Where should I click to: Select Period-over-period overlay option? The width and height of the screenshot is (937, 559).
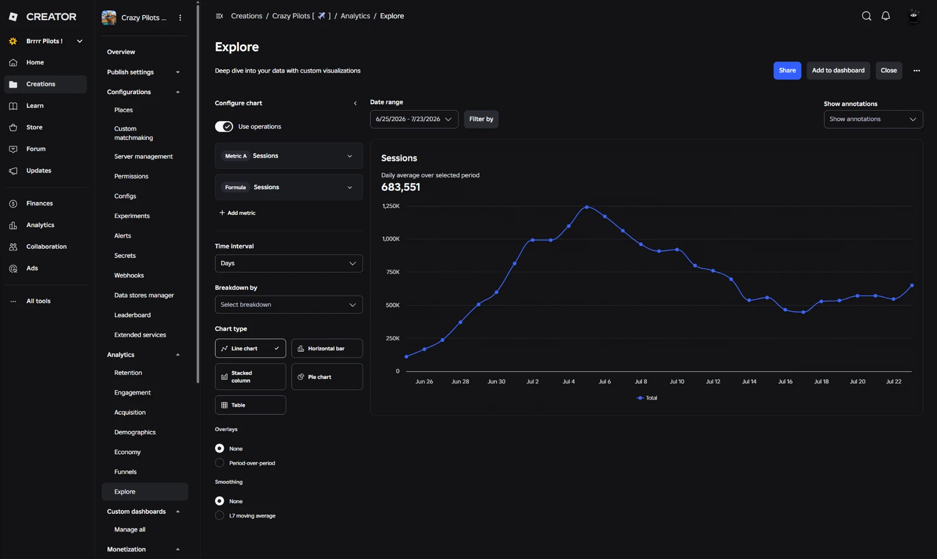tap(220, 463)
